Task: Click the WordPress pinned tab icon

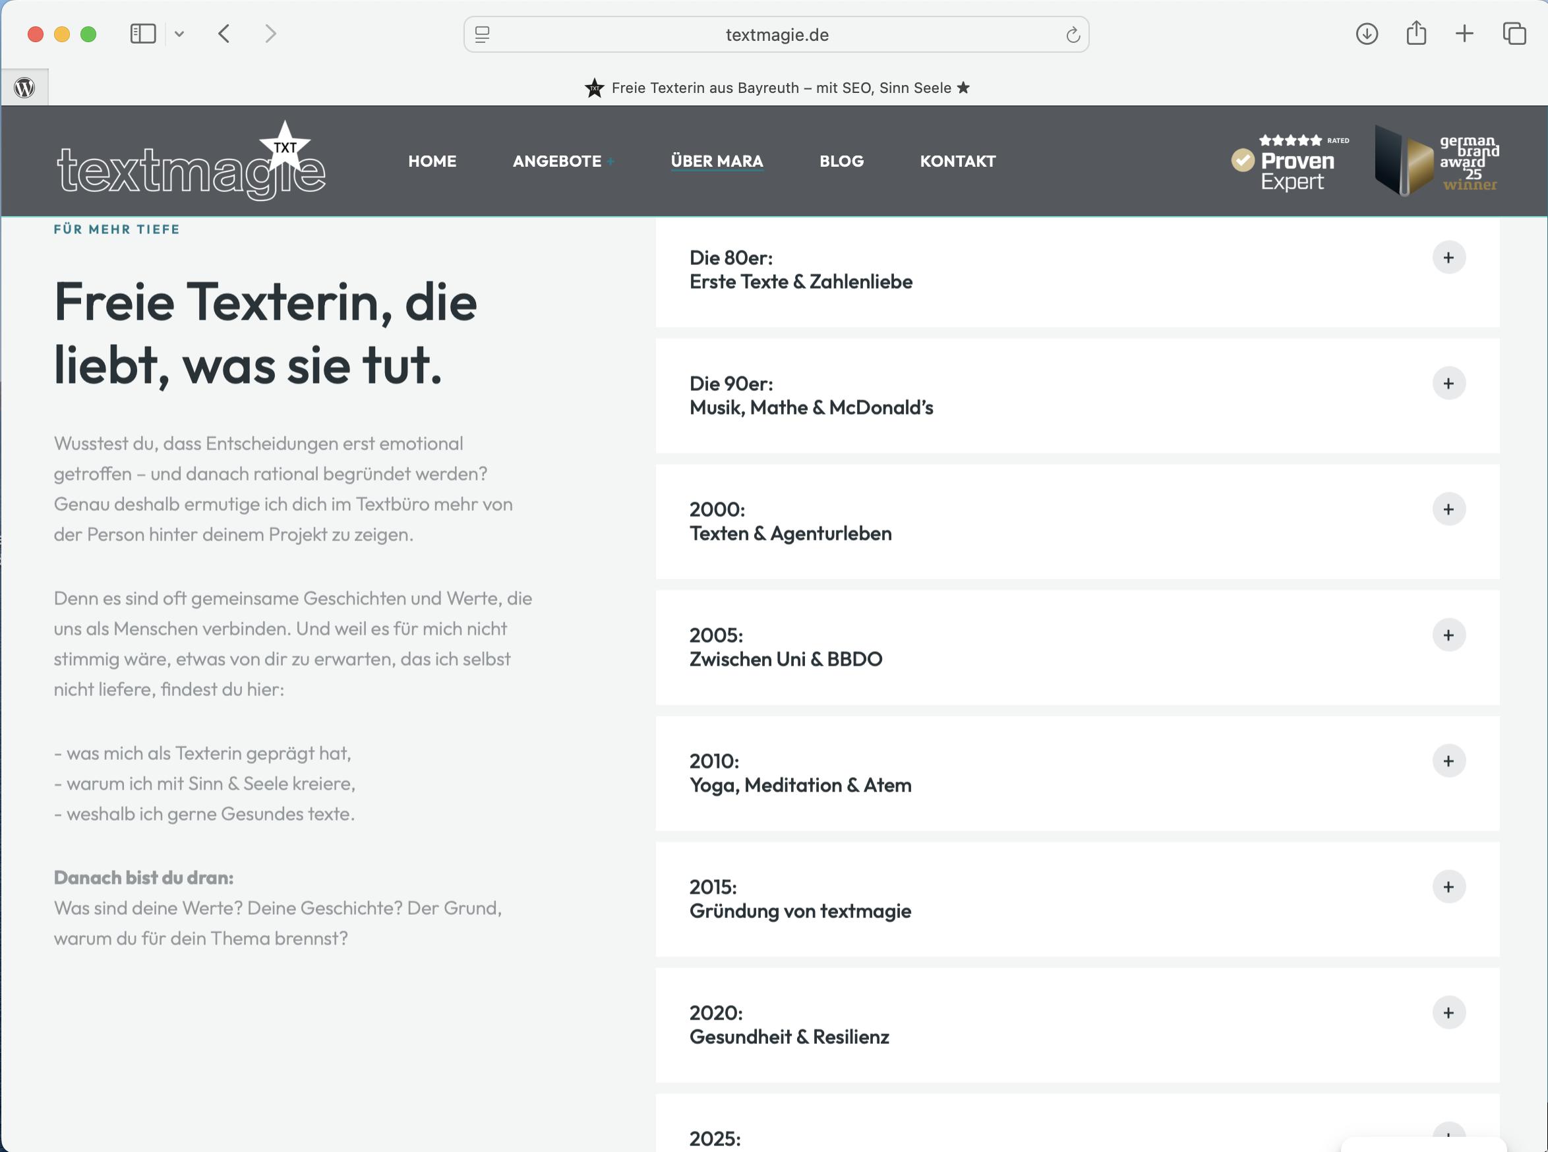Action: pyautogui.click(x=24, y=87)
